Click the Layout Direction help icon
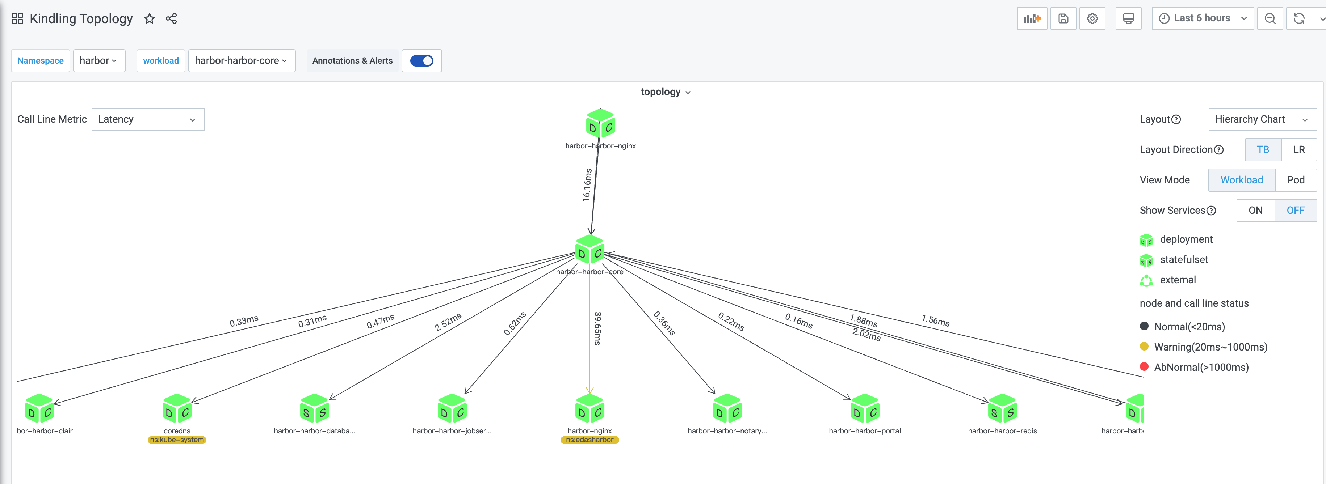Viewport: 1326px width, 484px height. pos(1219,150)
